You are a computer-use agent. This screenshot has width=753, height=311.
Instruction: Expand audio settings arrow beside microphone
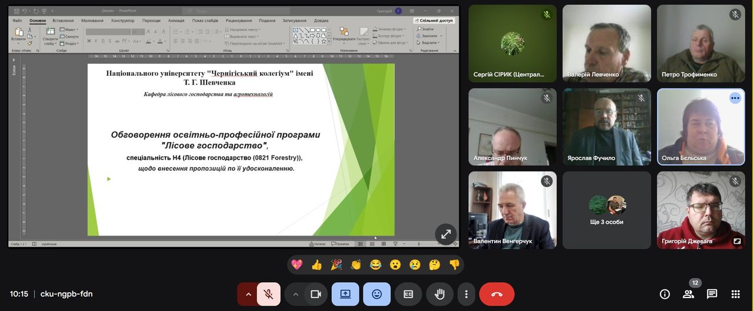(248, 294)
